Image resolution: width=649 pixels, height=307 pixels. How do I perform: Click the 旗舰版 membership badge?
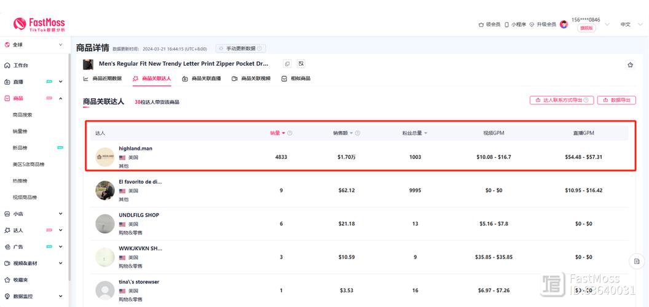pos(586,28)
